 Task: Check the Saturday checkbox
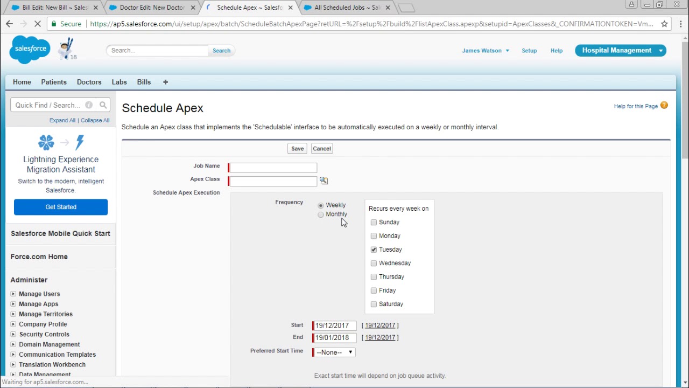click(x=374, y=304)
